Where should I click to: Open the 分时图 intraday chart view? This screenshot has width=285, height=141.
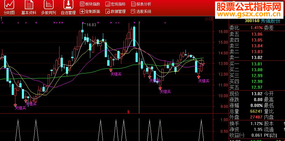pos(9,8)
